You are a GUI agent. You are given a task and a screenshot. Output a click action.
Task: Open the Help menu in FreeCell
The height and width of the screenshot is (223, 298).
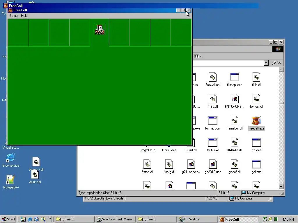(x=24, y=16)
